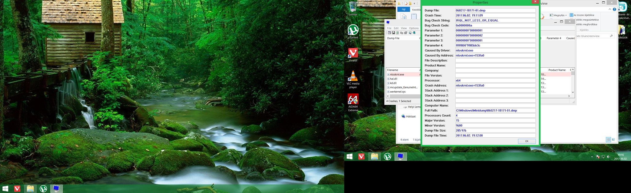
Task: Click the Caused By Driver field
Action: (495, 50)
